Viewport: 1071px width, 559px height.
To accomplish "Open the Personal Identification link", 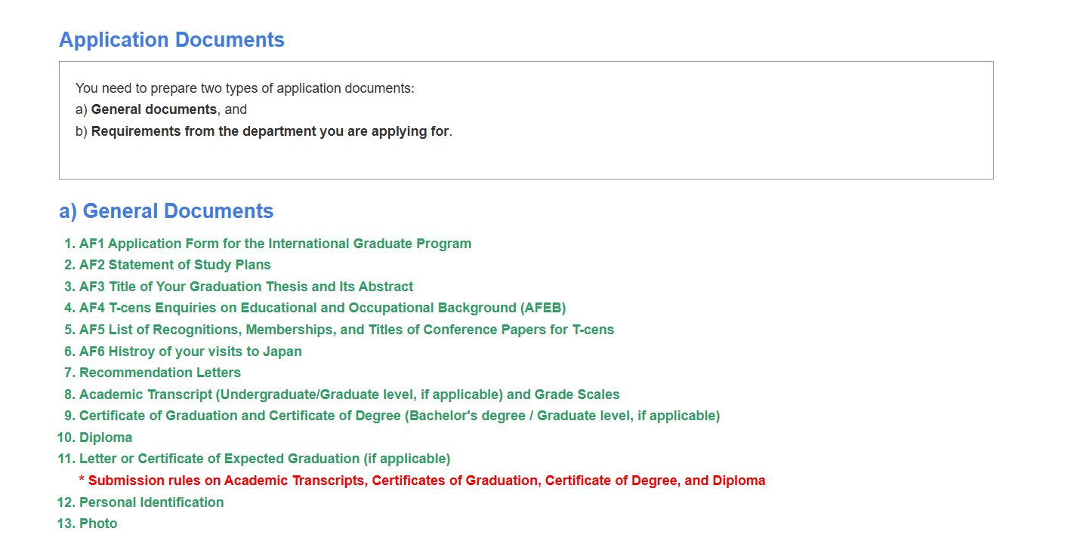I will (x=151, y=502).
